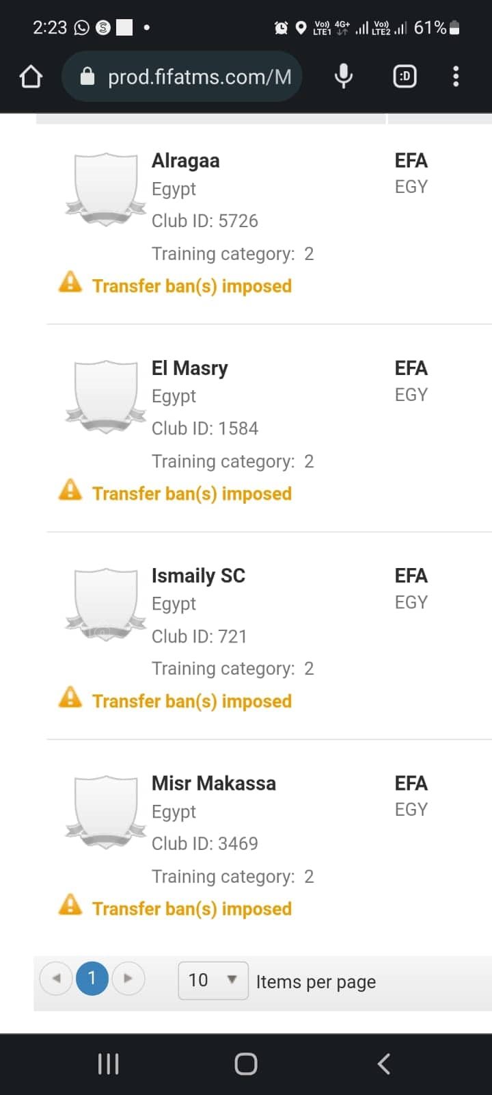This screenshot has width=492, height=1095.
Task: Go to the next results page
Action: coord(128,979)
